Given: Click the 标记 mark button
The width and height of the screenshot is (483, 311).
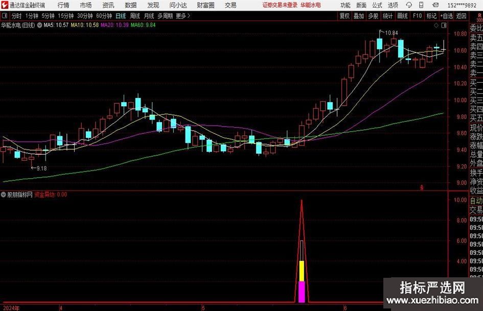Looking at the screenshot, I should [x=431, y=16].
